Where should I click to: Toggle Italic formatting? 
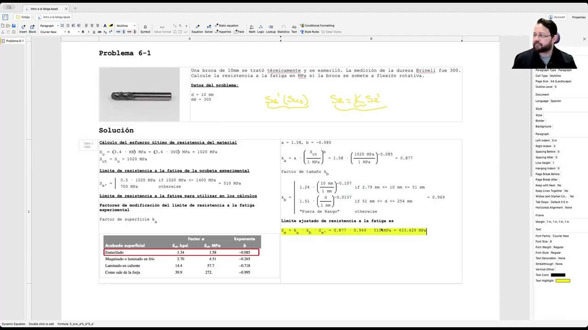(x=89, y=32)
